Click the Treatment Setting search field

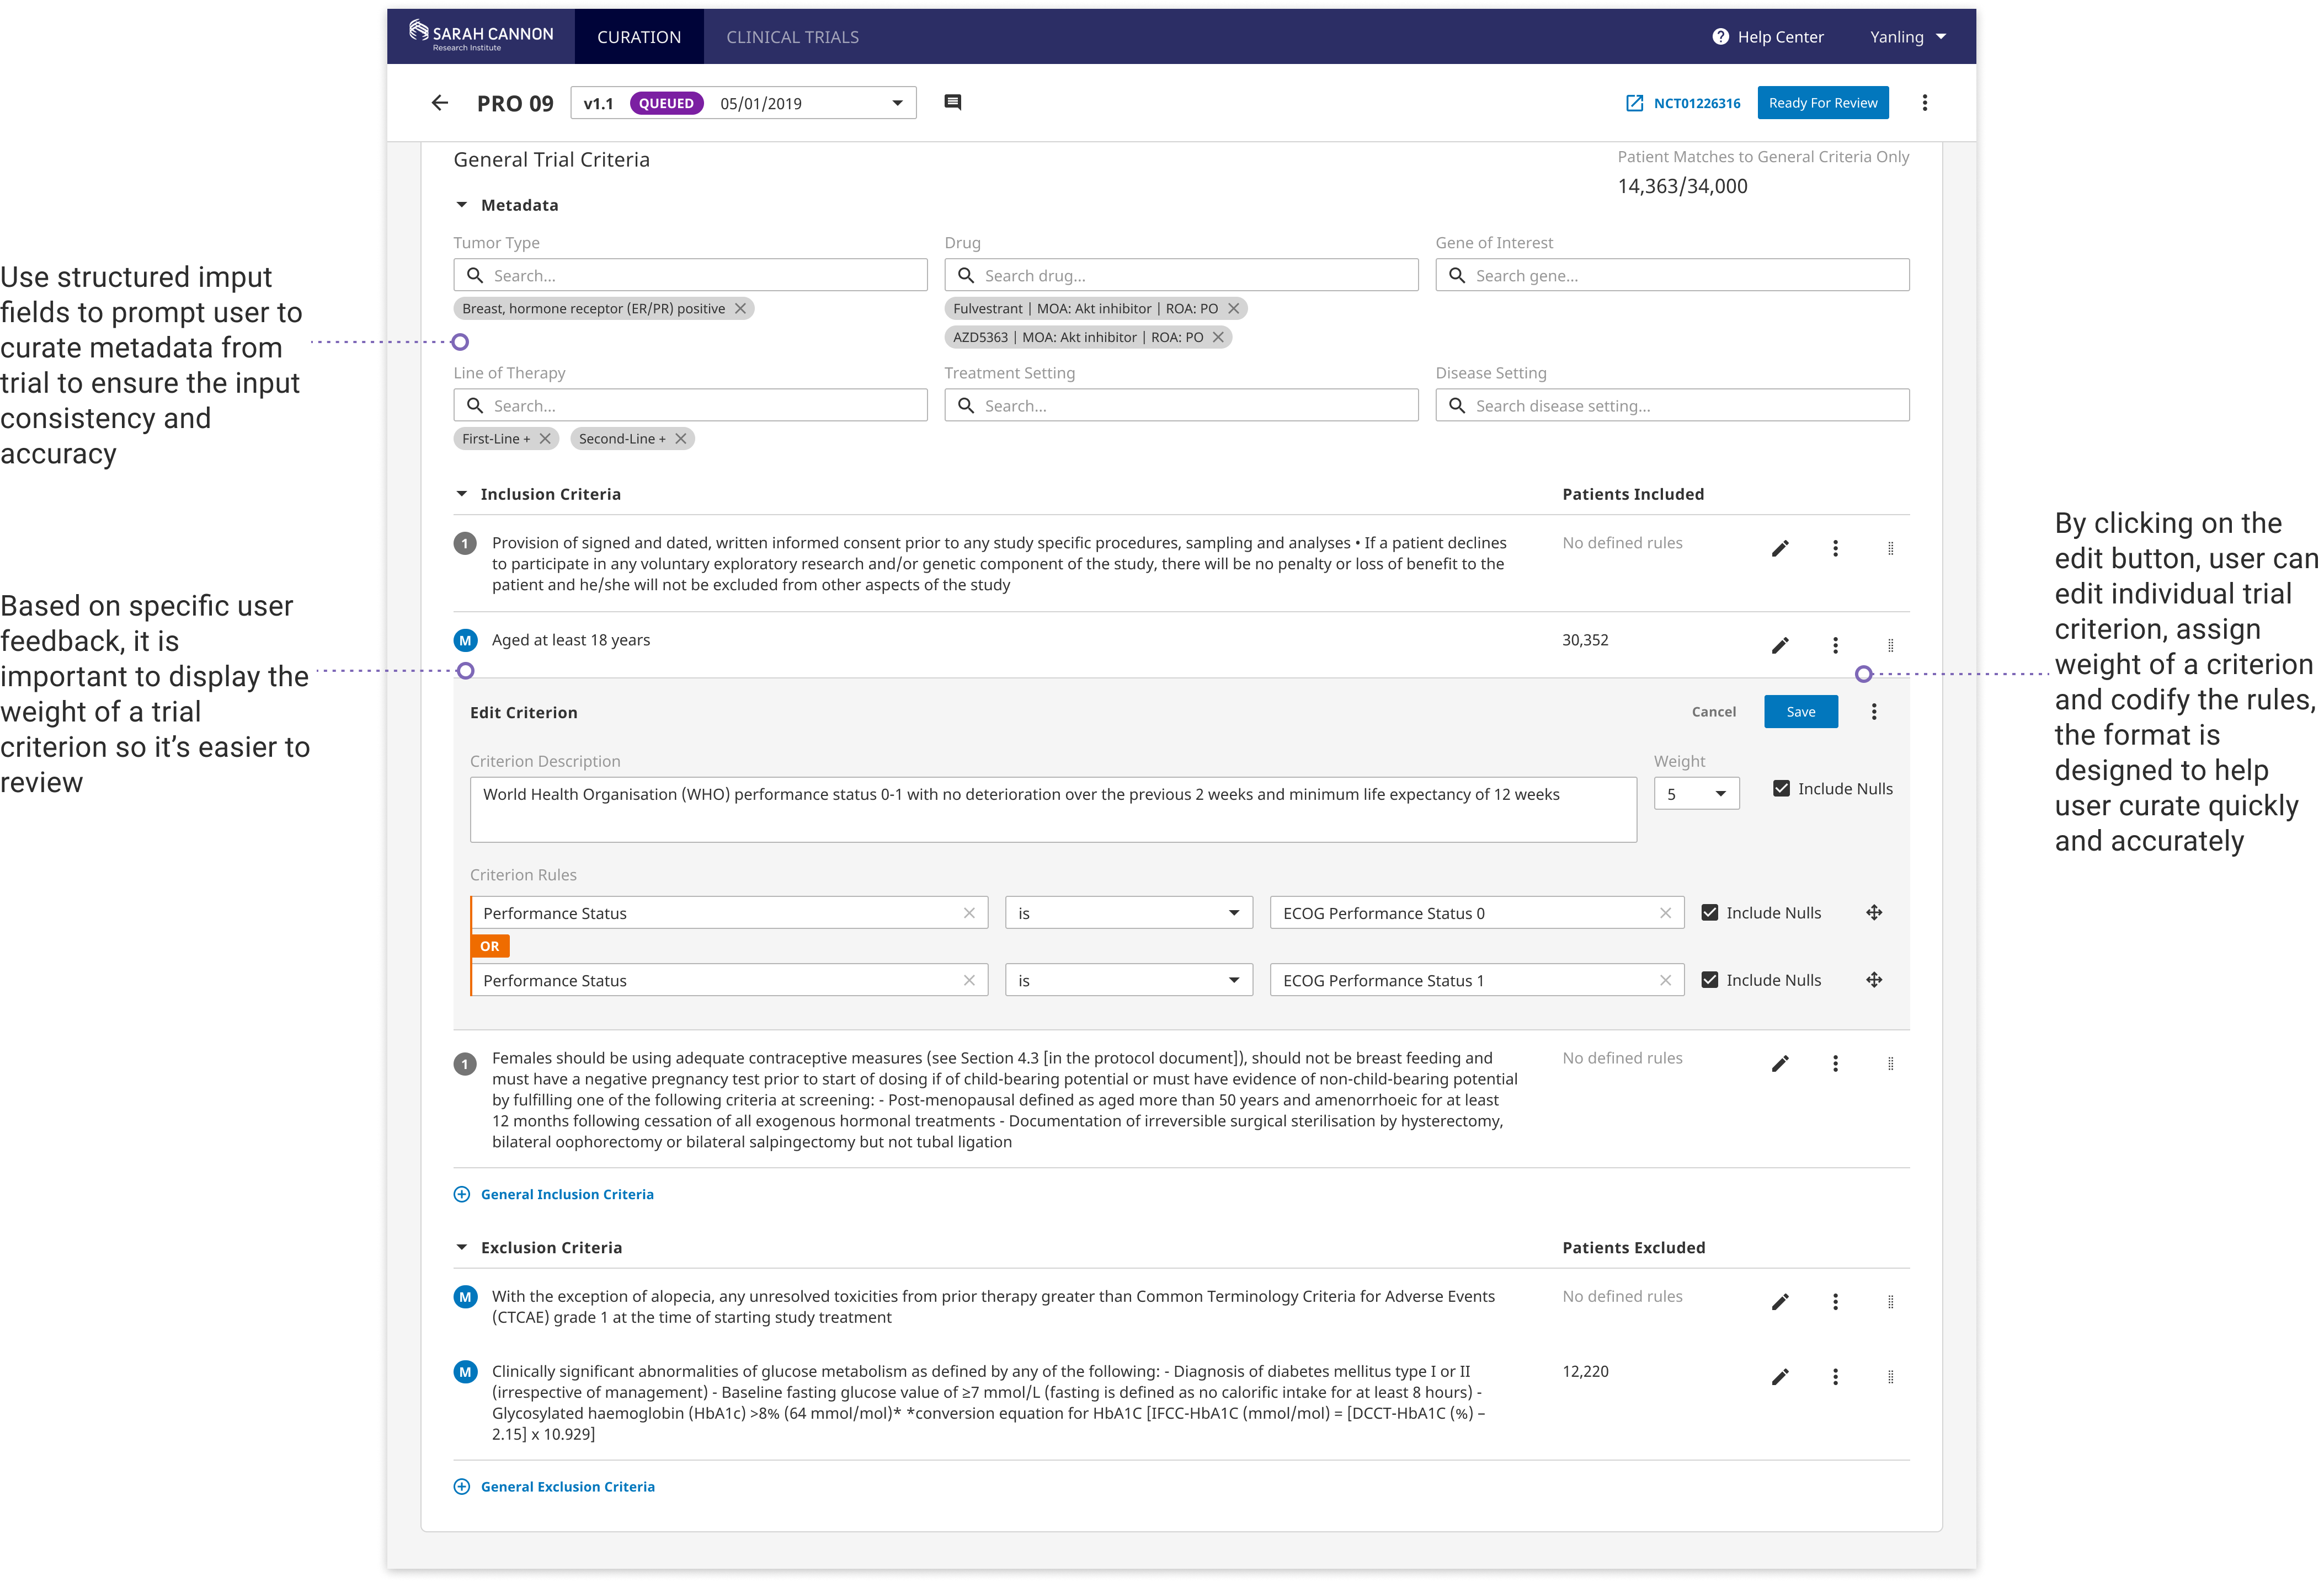(x=1181, y=405)
